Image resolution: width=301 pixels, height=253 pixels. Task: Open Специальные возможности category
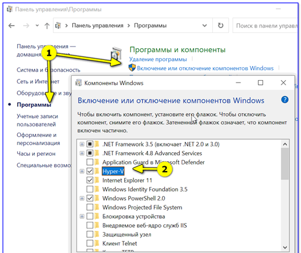coord(44,165)
